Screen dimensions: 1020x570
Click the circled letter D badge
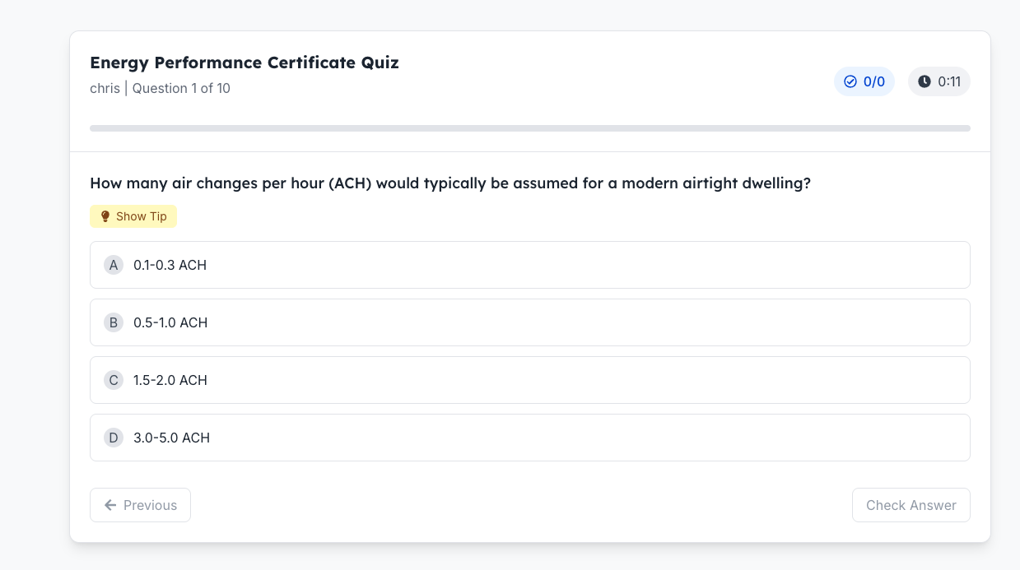[114, 438]
